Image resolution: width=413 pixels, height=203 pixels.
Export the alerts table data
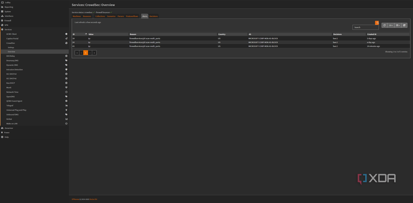point(404,25)
